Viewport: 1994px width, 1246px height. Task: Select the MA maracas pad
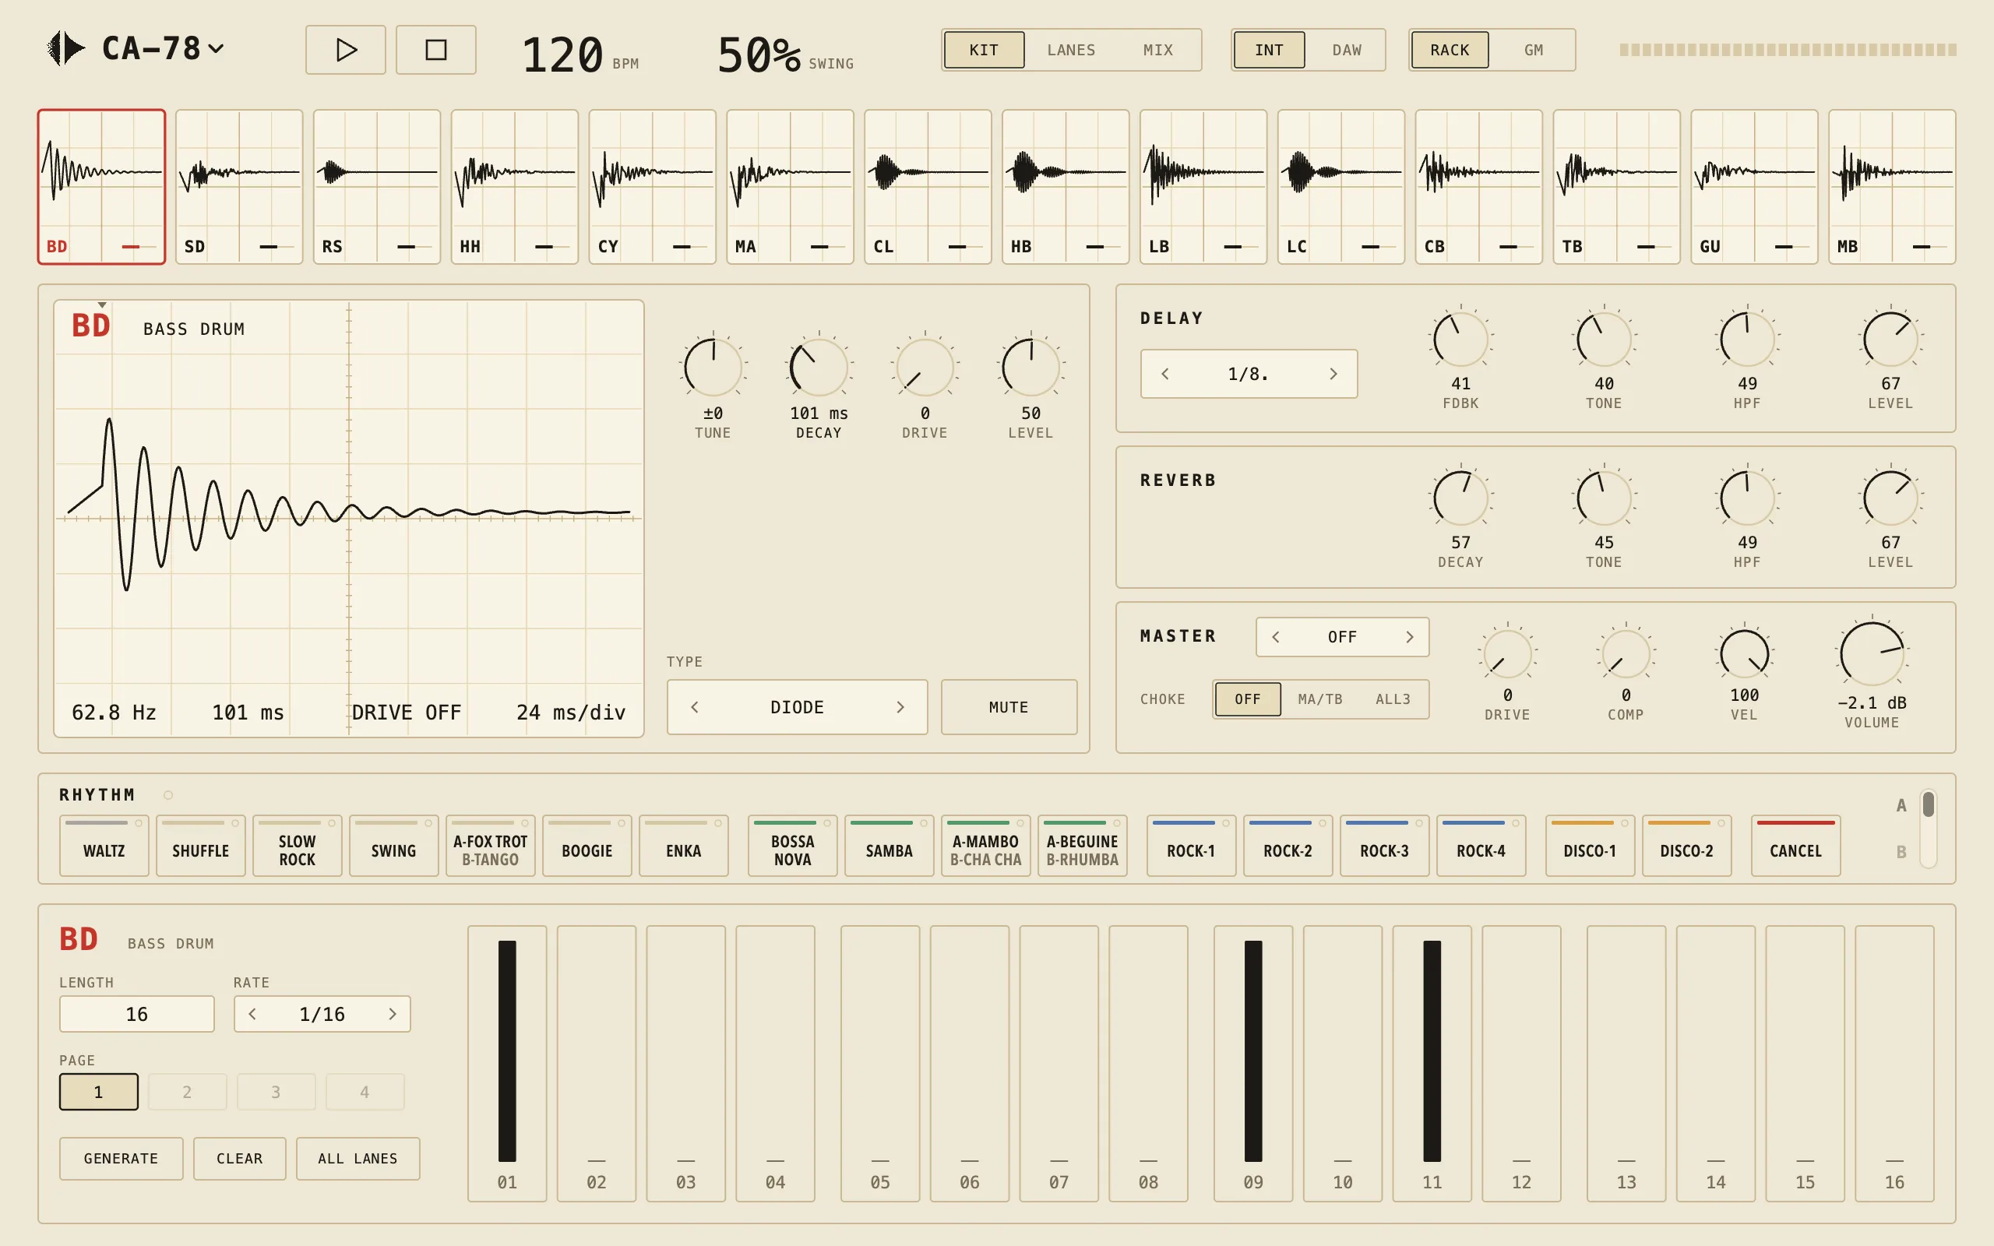pos(789,186)
